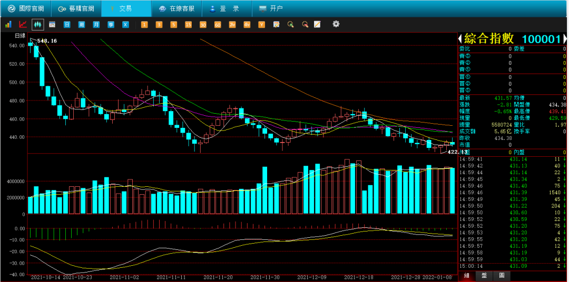569x282 pixels.
Task: Open the drawing line tool icon
Action: pyautogui.click(x=317, y=25)
